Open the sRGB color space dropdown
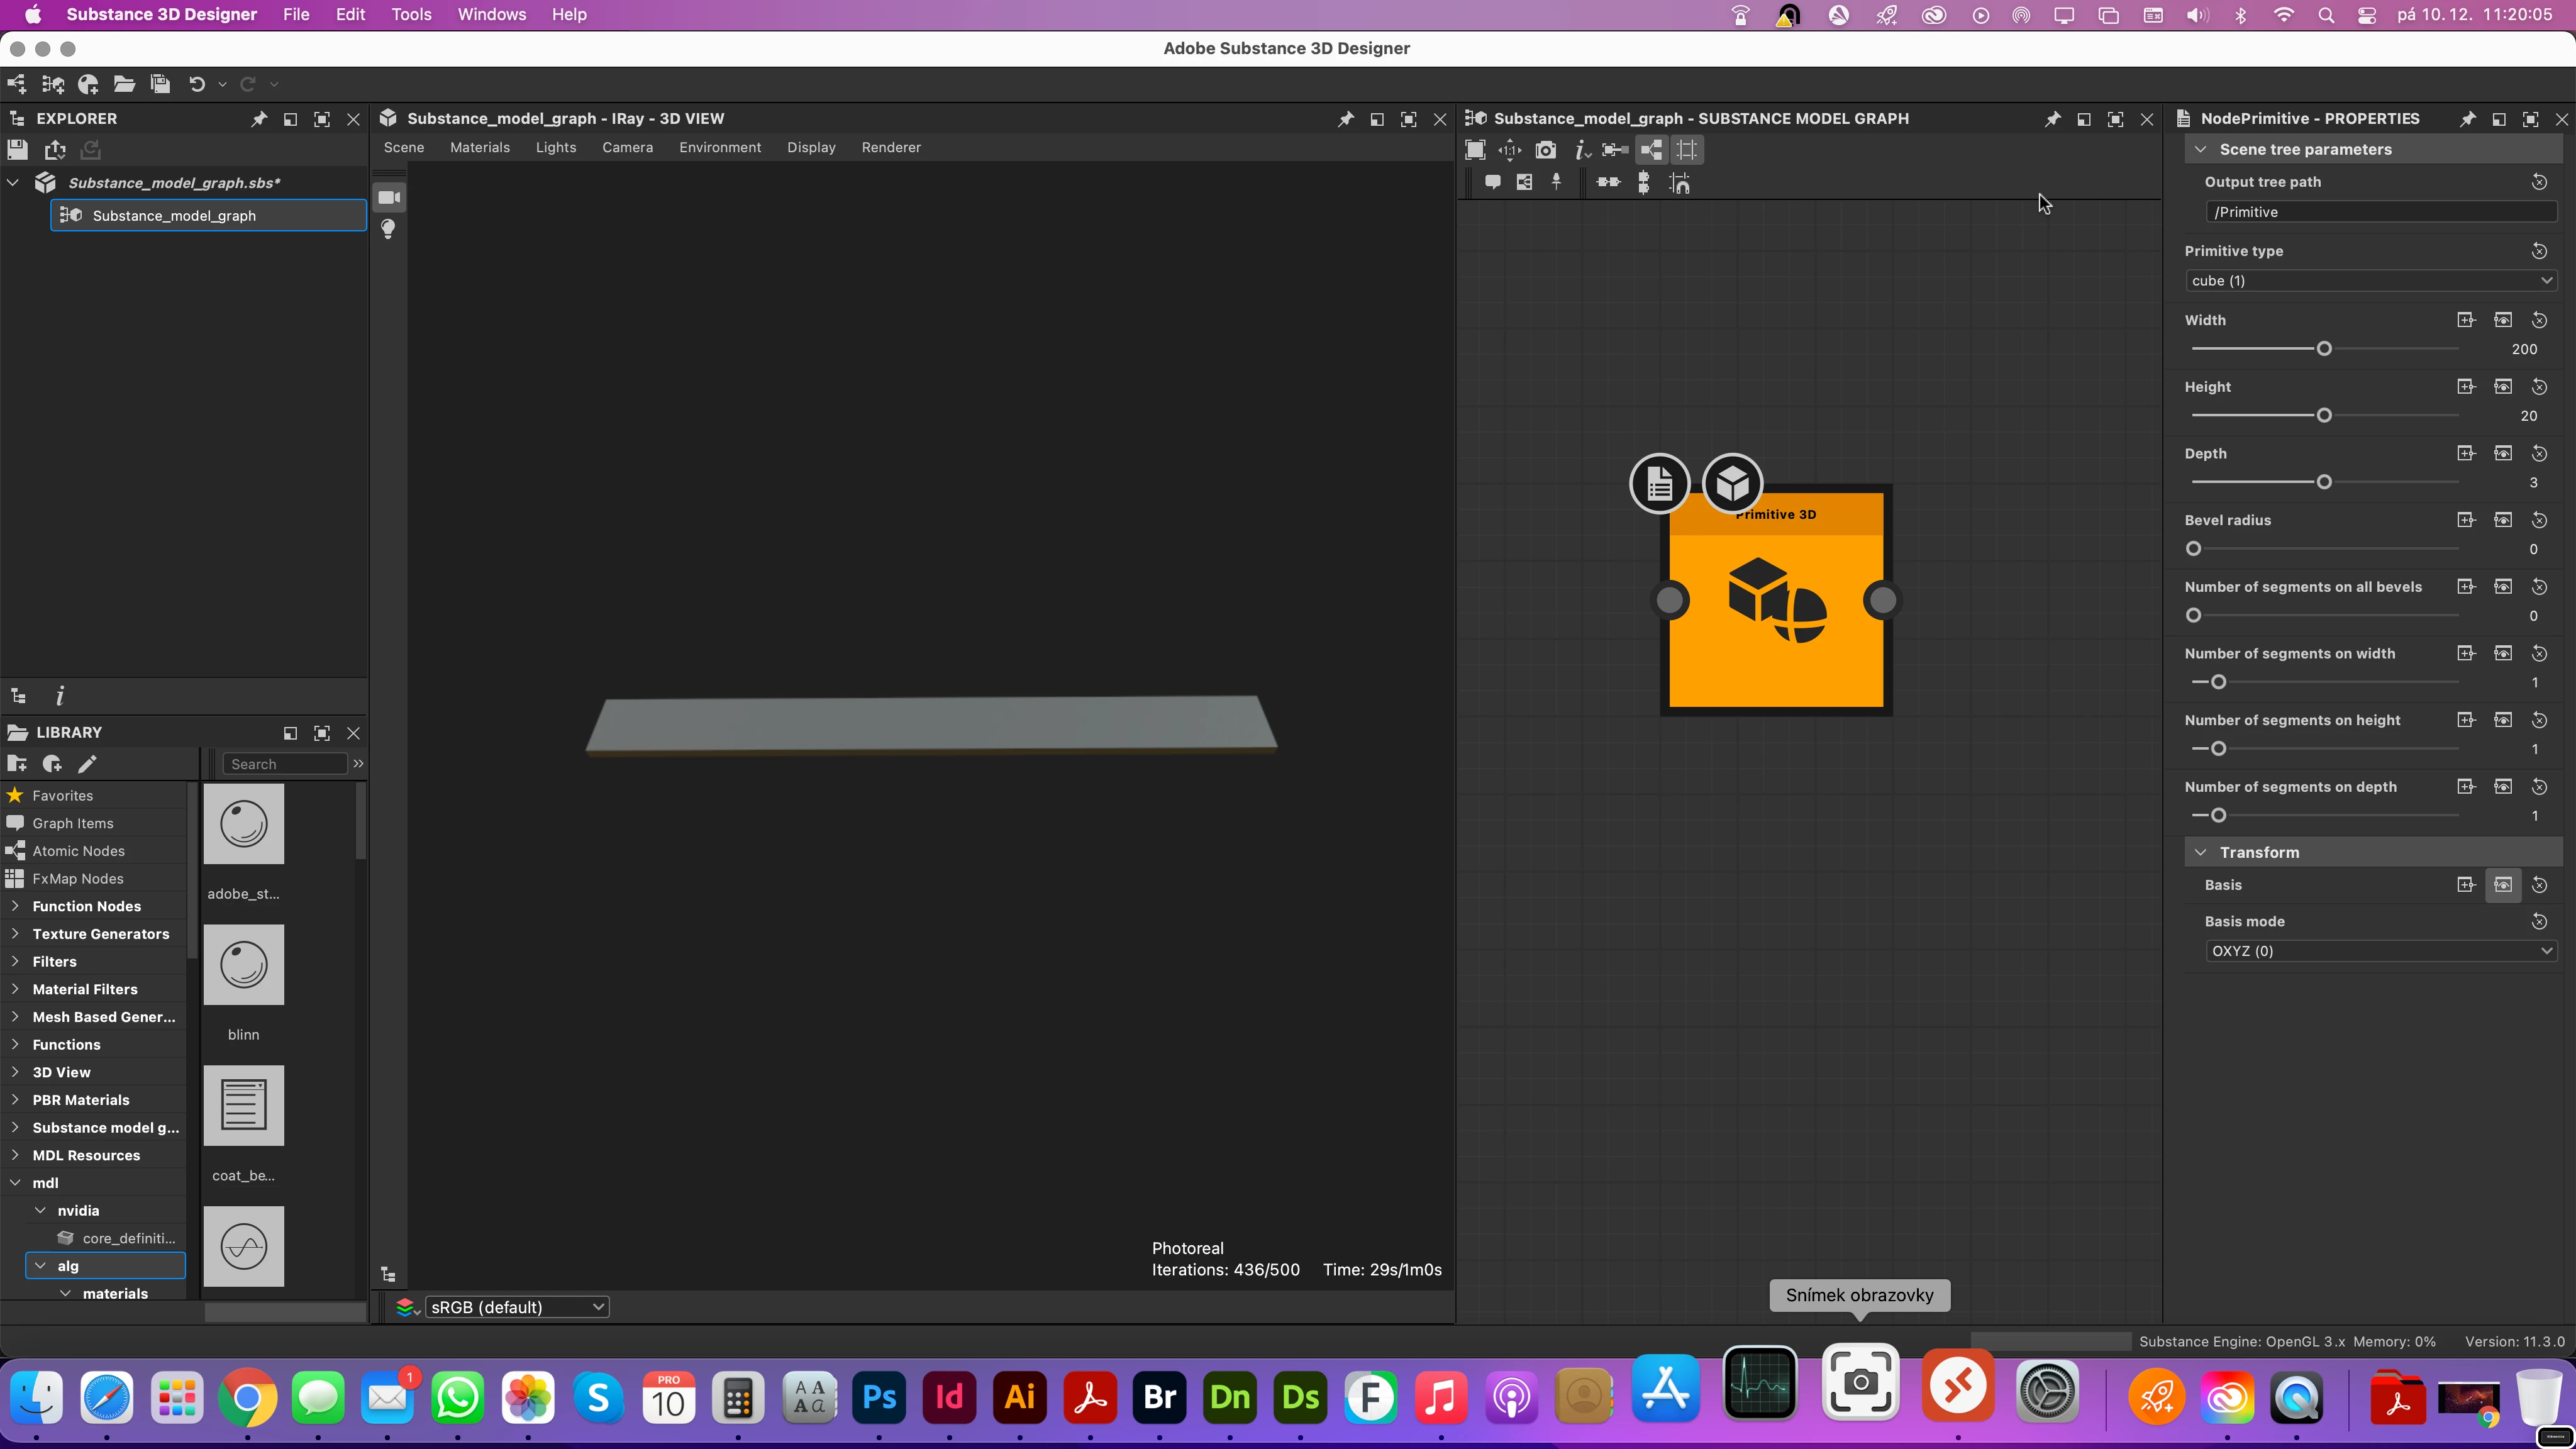The image size is (2576, 1449). click(517, 1307)
